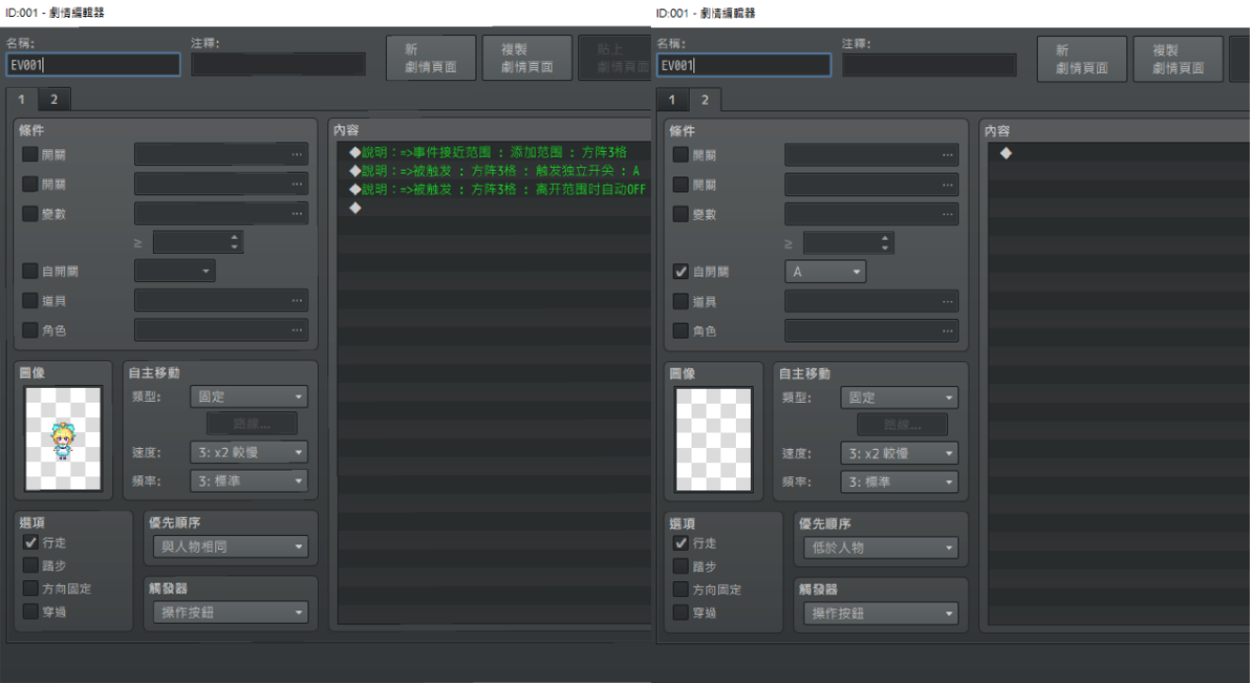Enable 自開關 condition in page 1 window
Viewport: 1250px width, 683px height.
[30, 272]
